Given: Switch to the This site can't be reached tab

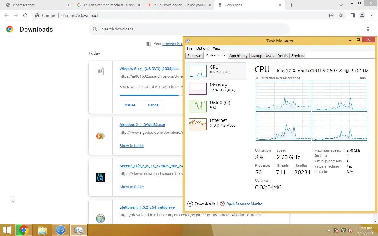Looking at the screenshot, I should tap(109, 5).
